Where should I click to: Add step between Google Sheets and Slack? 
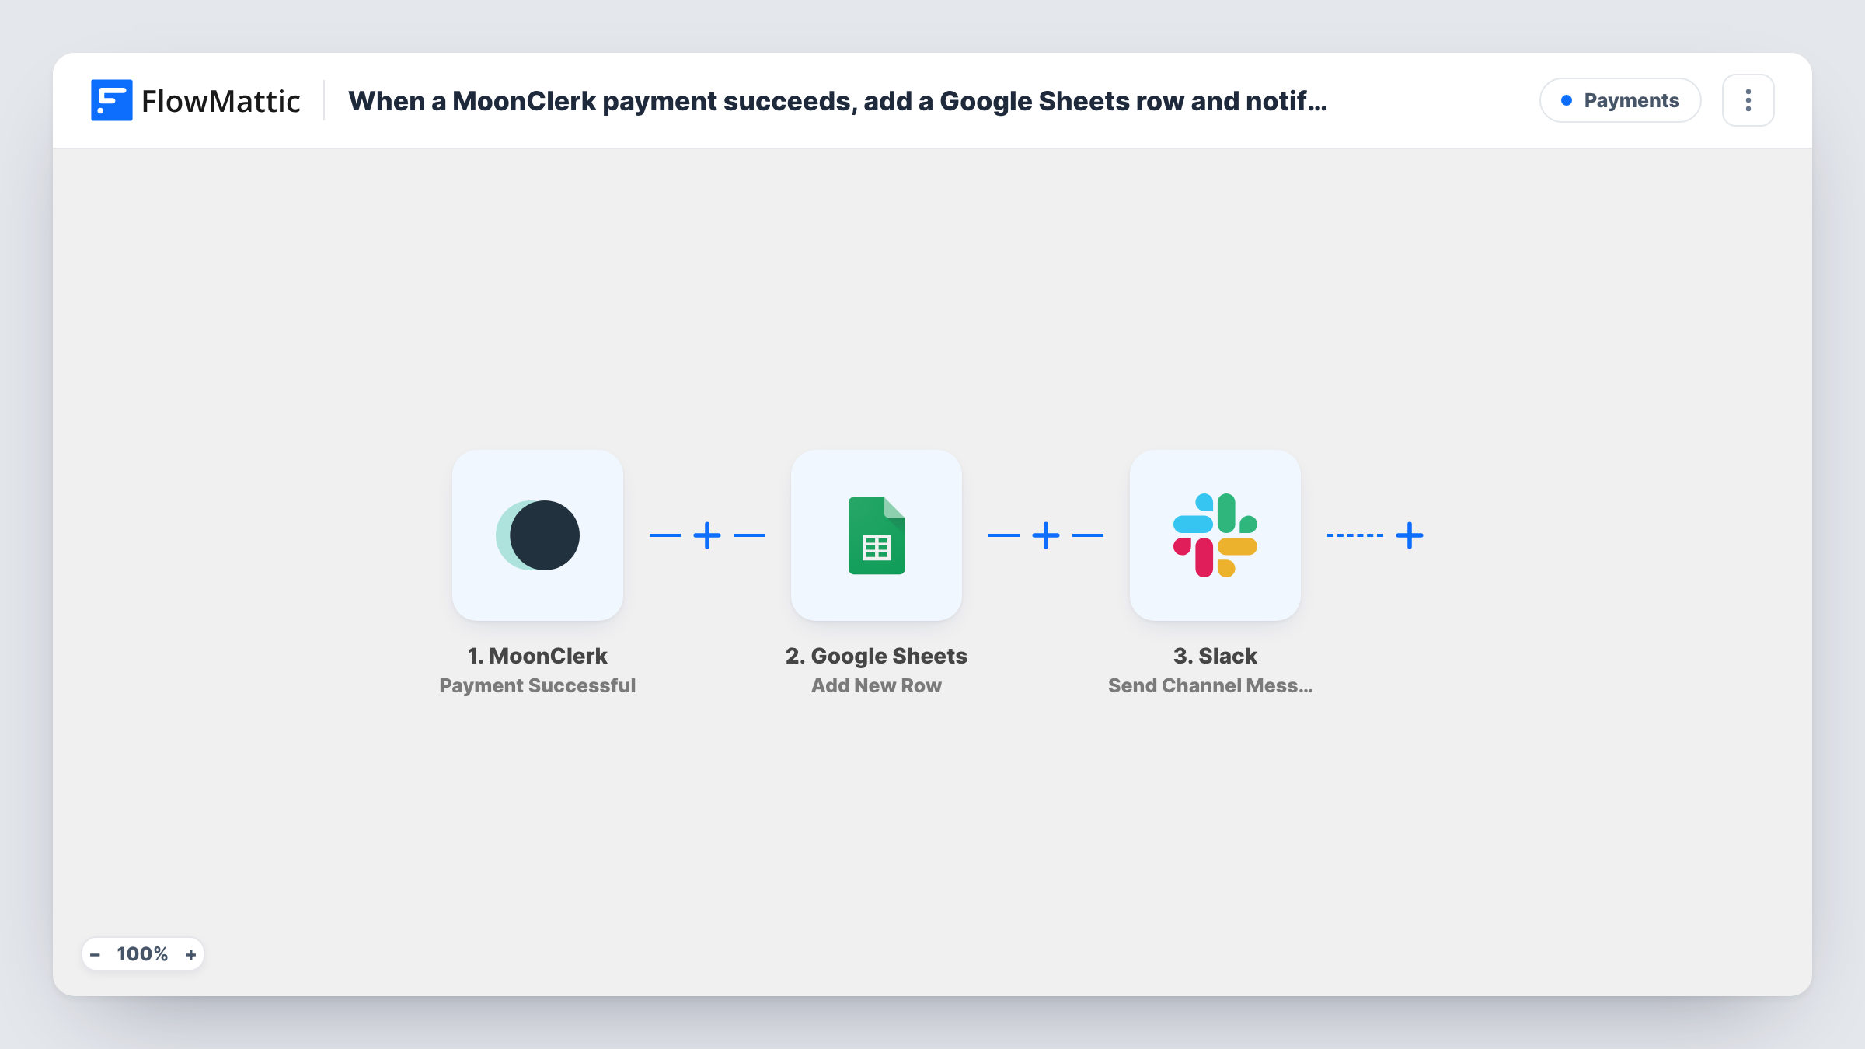pyautogui.click(x=1046, y=535)
